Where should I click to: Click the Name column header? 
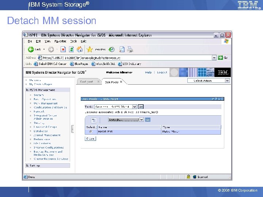pos(129,127)
